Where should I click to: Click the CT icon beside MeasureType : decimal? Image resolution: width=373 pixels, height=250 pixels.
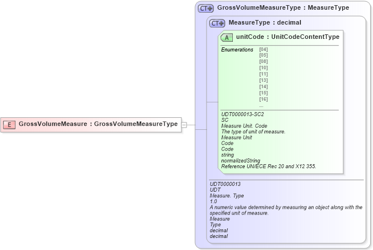tap(217, 23)
